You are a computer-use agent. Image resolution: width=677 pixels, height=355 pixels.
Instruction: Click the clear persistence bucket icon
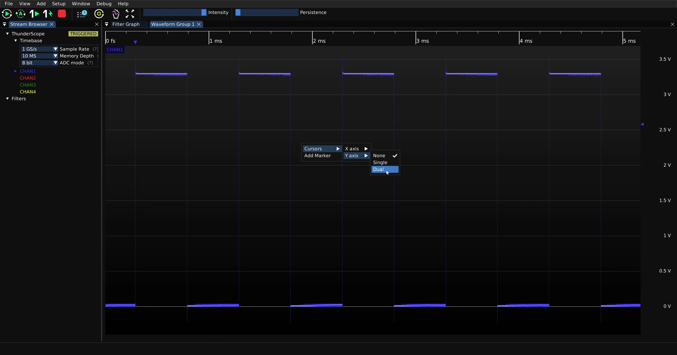point(116,14)
